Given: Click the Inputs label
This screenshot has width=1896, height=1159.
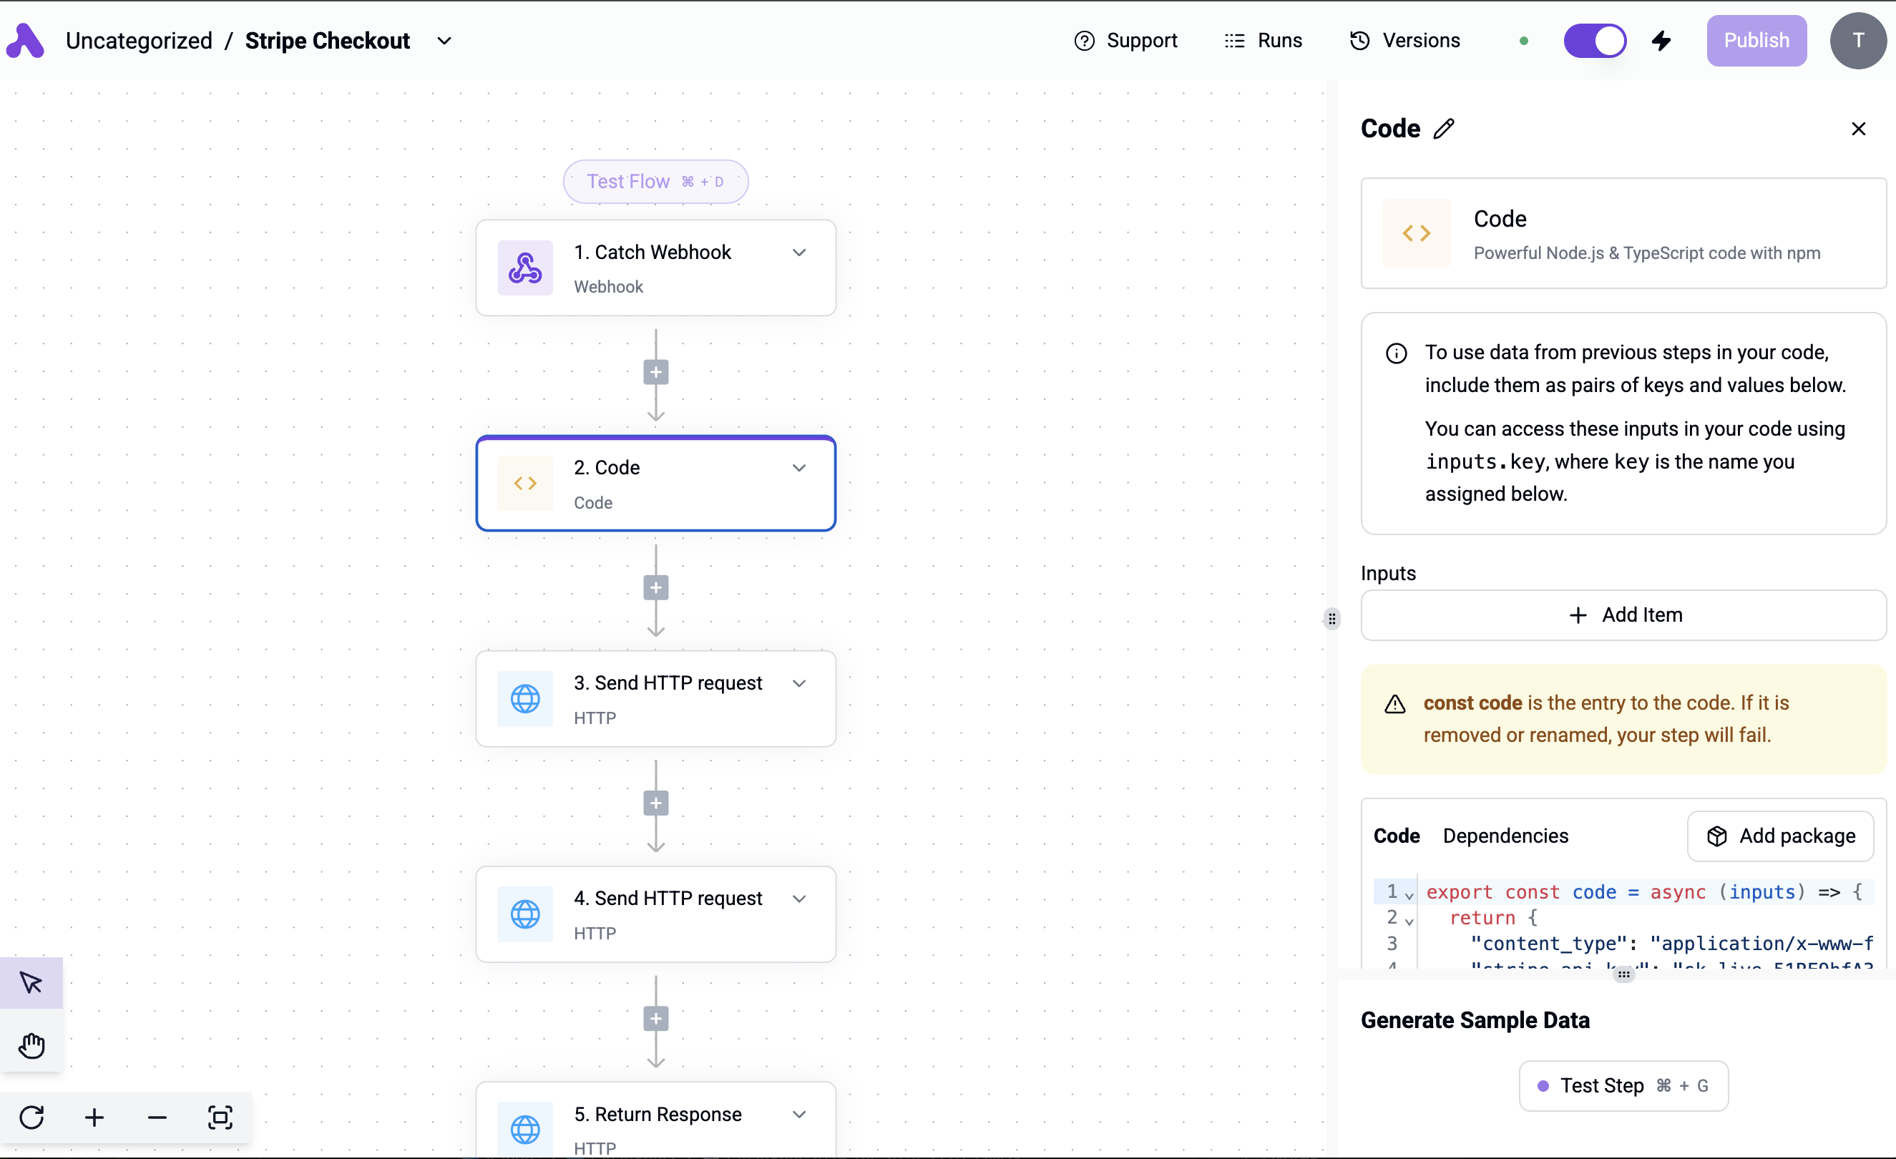Looking at the screenshot, I should [1388, 573].
